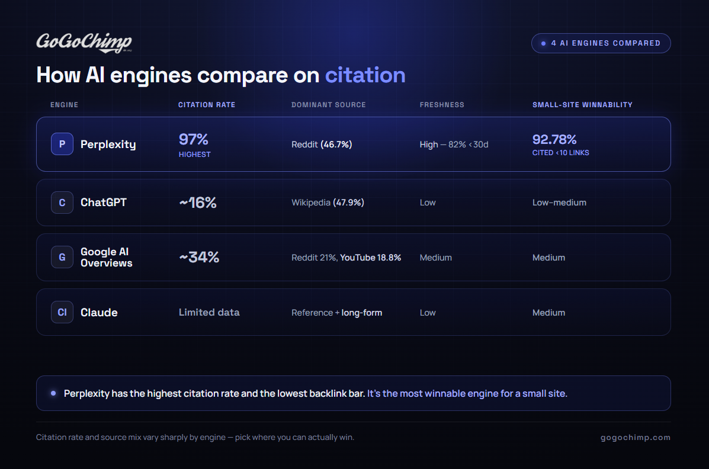
Task: Click the 'How AI engines compare on citation' heading
Action: (x=221, y=75)
